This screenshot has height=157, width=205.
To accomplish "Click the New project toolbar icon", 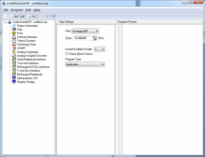I will [x=5, y=16].
